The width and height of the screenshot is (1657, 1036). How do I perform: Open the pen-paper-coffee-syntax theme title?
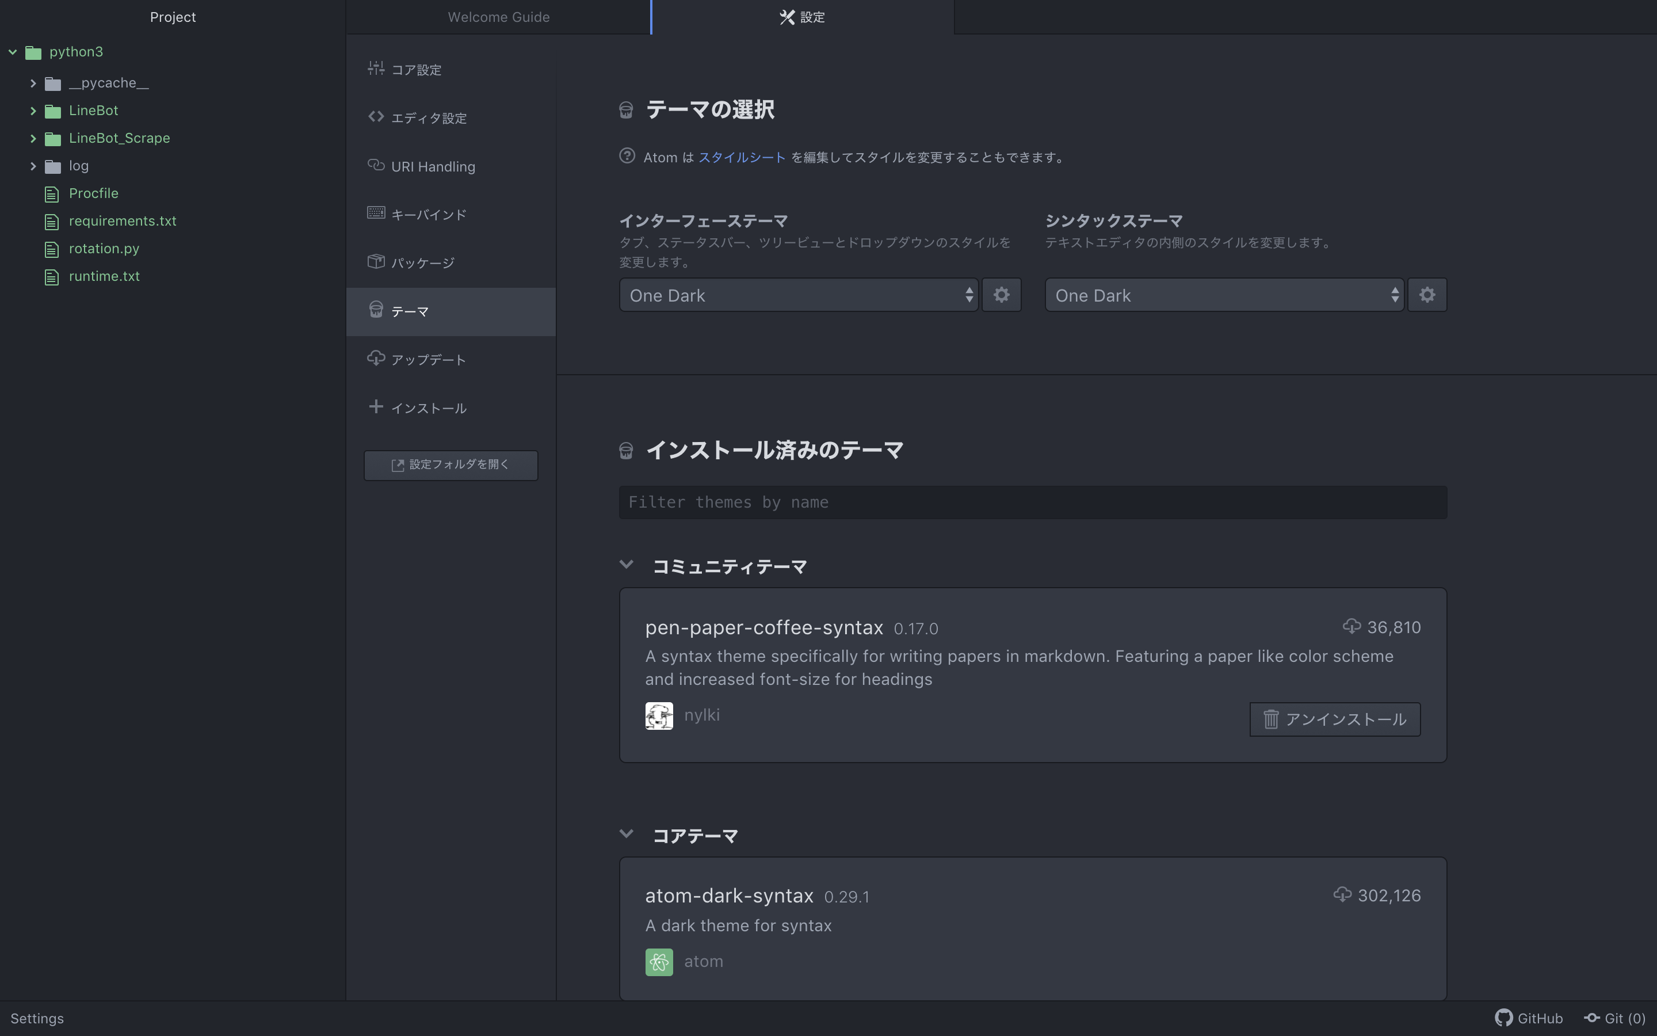[x=764, y=627]
